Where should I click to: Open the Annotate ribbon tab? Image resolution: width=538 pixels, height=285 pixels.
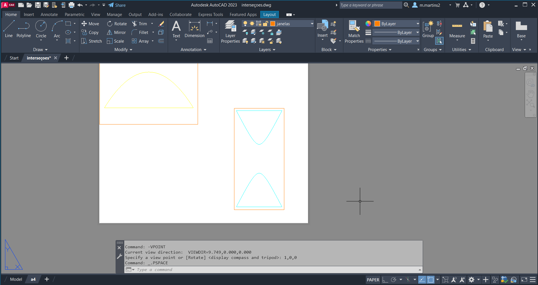pos(49,15)
